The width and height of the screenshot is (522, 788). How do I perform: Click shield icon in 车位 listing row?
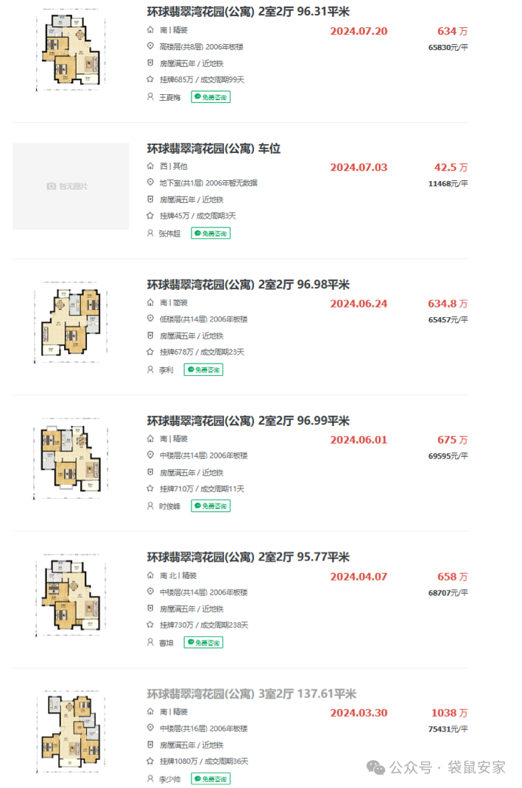pyautogui.click(x=150, y=199)
